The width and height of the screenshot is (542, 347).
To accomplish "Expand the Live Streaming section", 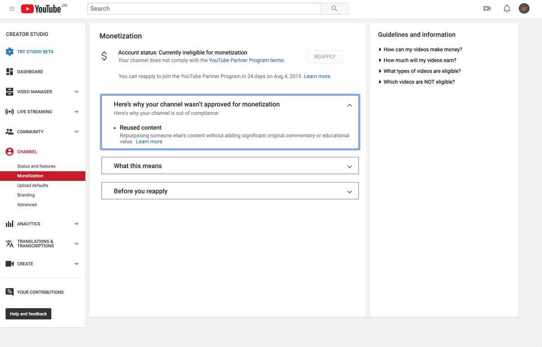I will click(x=76, y=112).
